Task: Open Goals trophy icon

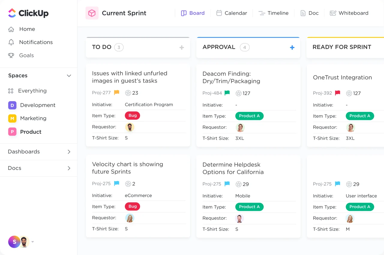Action: tap(11, 55)
